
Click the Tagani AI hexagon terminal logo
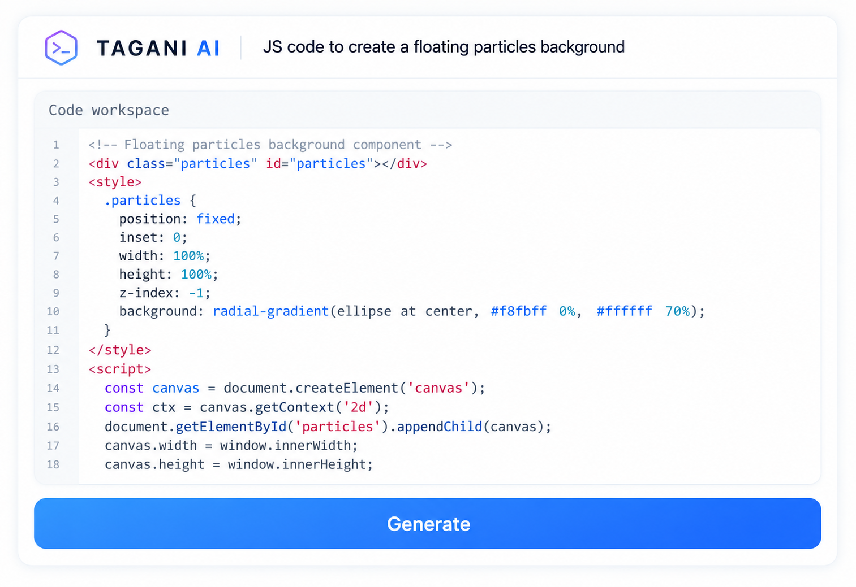click(61, 47)
